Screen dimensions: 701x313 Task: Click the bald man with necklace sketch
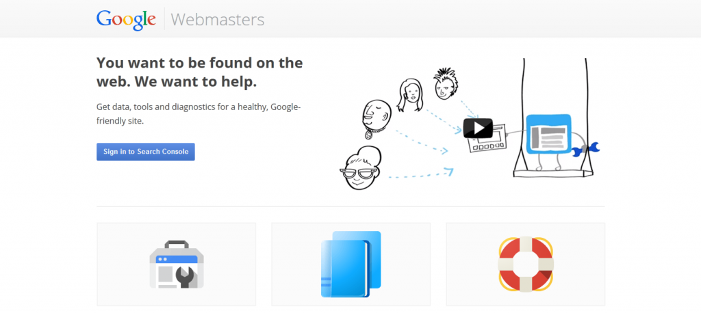(x=376, y=118)
